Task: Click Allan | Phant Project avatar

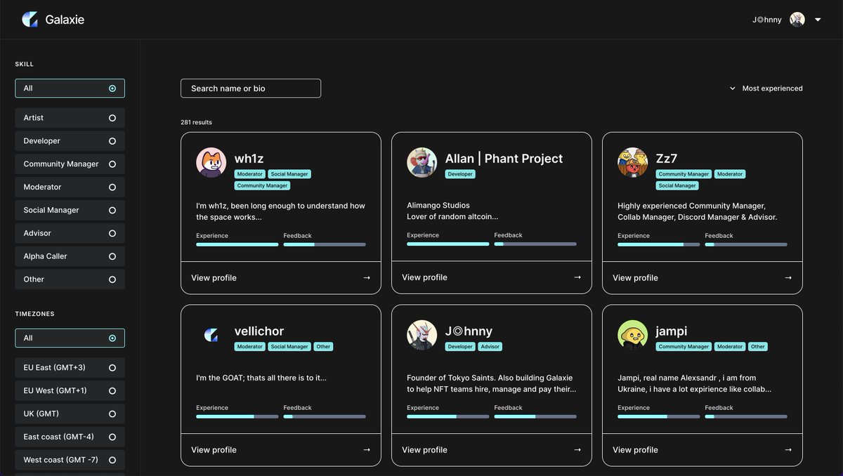Action: pos(421,162)
